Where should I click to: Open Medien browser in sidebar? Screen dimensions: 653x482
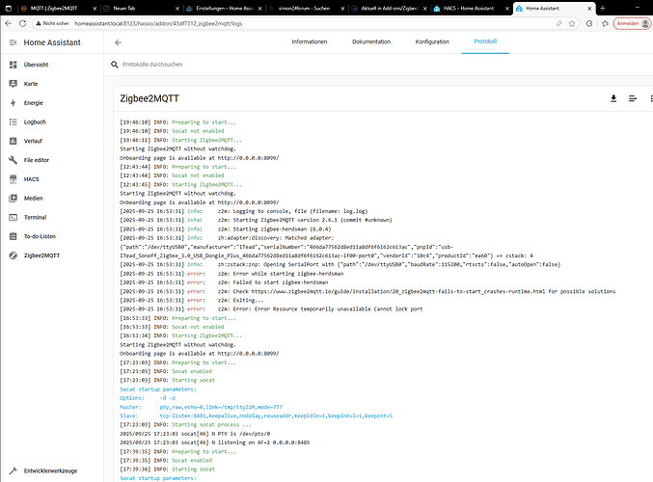[34, 199]
